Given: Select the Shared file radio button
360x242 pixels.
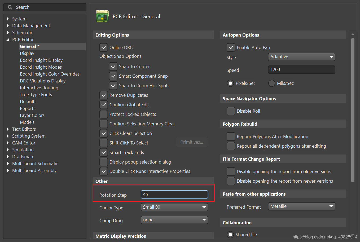Looking at the screenshot, I should tap(231, 235).
